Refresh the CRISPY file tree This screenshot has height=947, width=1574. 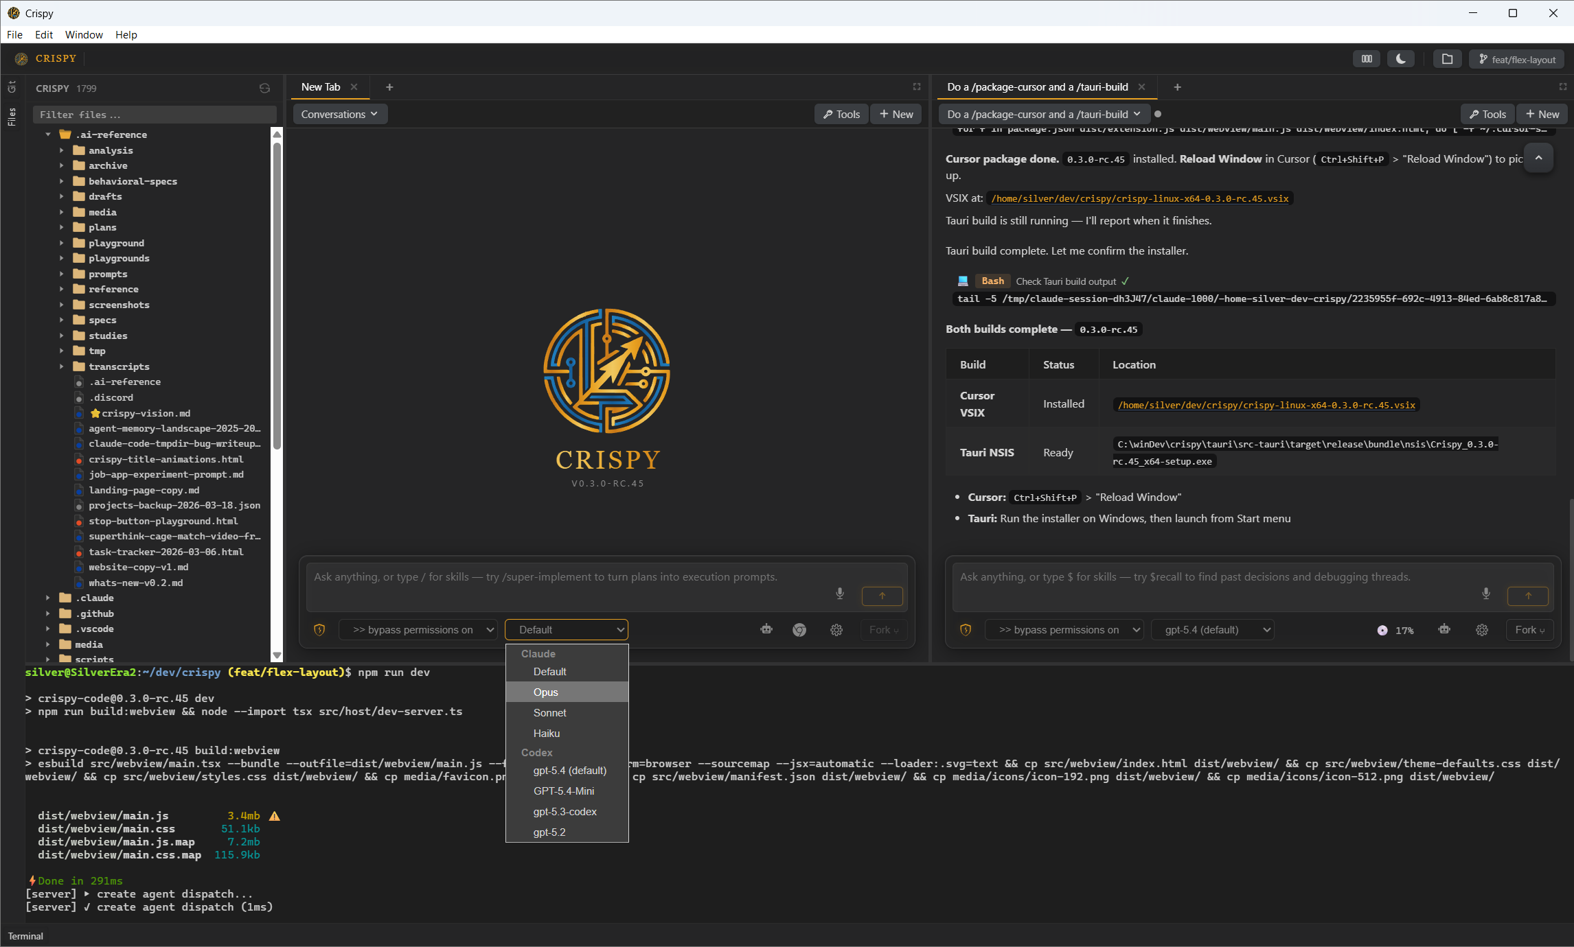pos(264,89)
